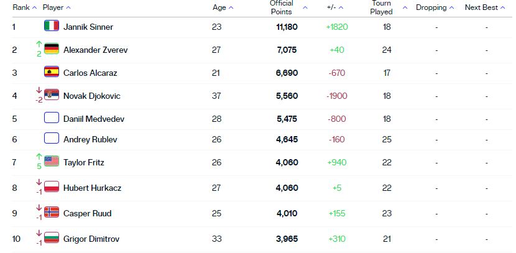Viewport: 516px width, 253px height.
Task: Click the Polish flag beside Hubert Hurkacz
Action: (52, 187)
